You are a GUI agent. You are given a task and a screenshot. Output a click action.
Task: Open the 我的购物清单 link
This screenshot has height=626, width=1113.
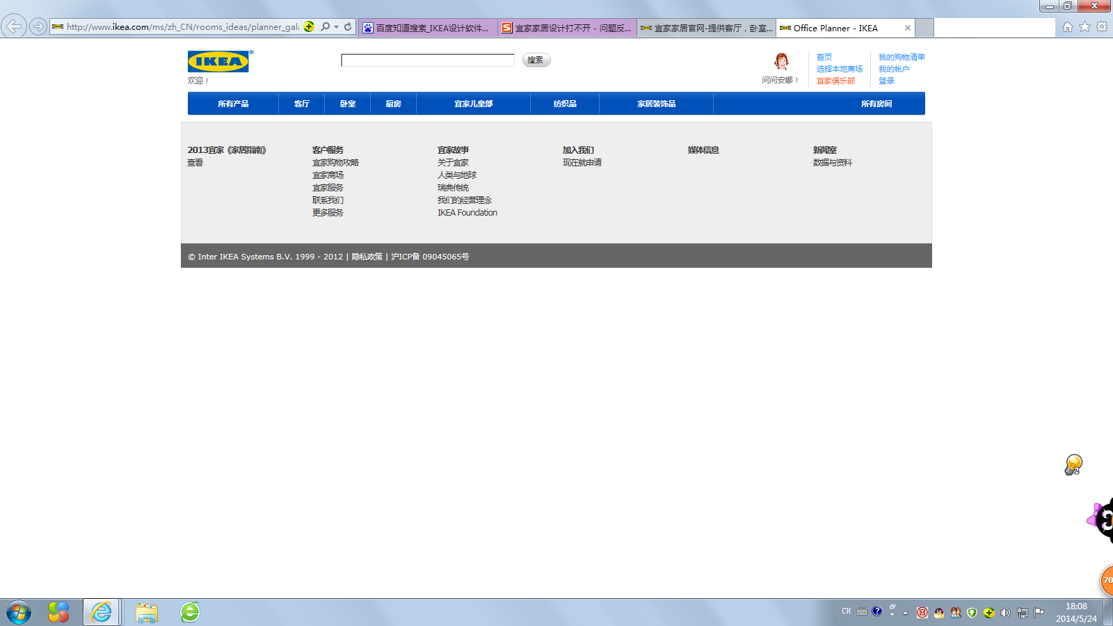click(902, 57)
